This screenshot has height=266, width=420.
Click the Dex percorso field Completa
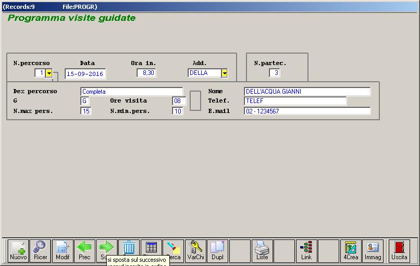(x=131, y=92)
